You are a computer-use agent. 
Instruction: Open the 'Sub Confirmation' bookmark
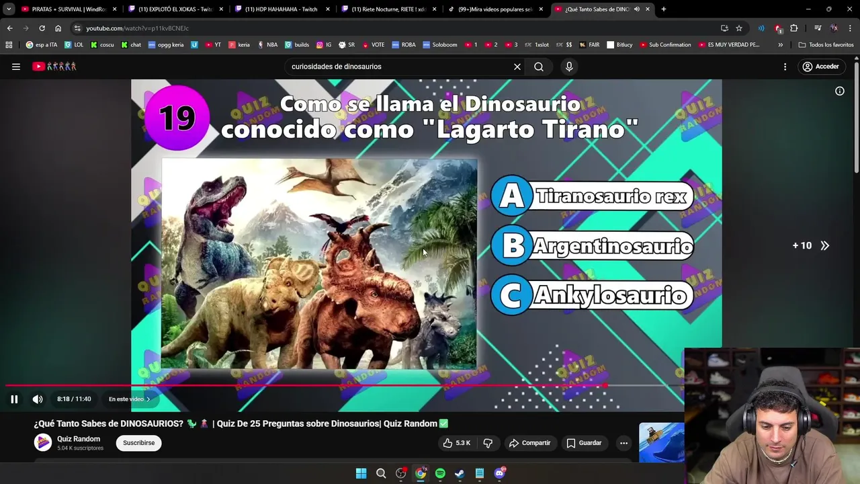coord(666,45)
